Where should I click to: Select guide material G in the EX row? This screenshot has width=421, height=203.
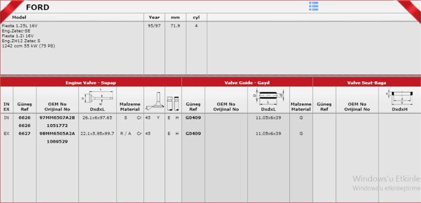point(301,133)
